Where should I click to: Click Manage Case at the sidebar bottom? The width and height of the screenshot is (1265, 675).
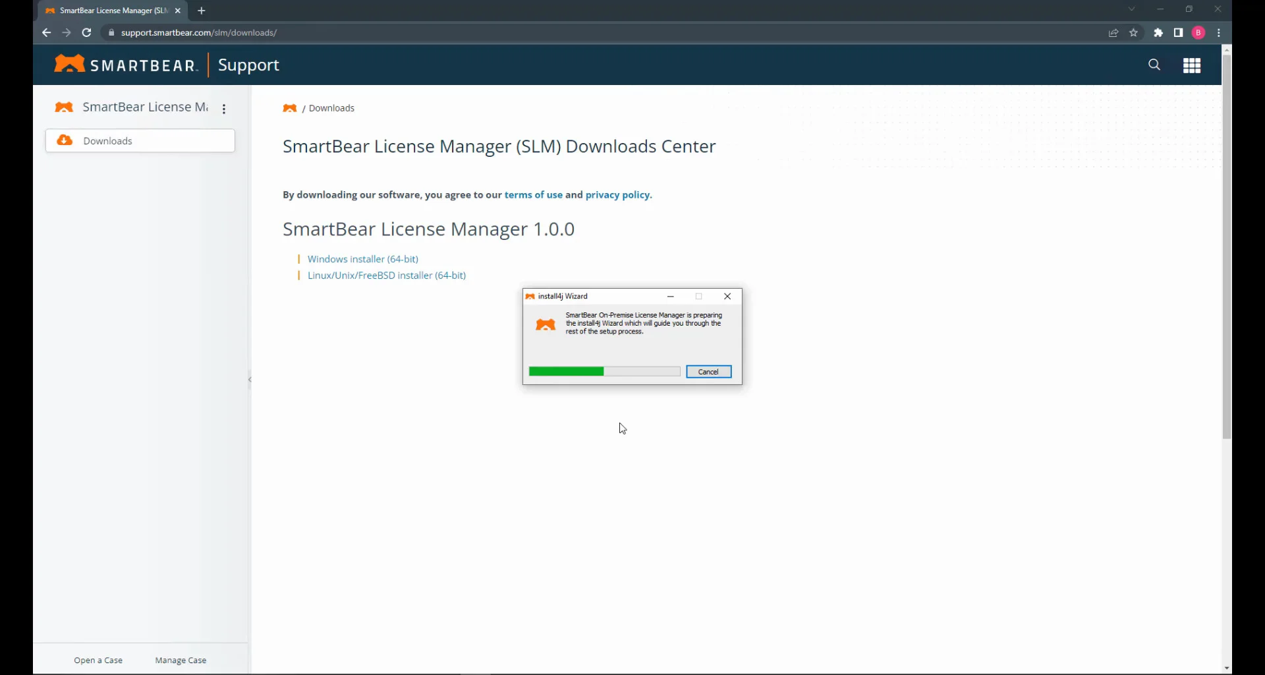coord(181,660)
